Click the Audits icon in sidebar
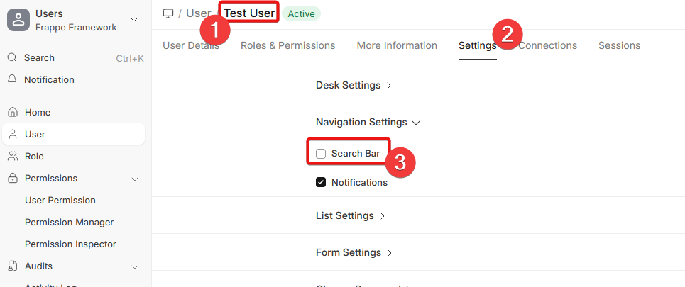685x287 pixels. point(12,266)
